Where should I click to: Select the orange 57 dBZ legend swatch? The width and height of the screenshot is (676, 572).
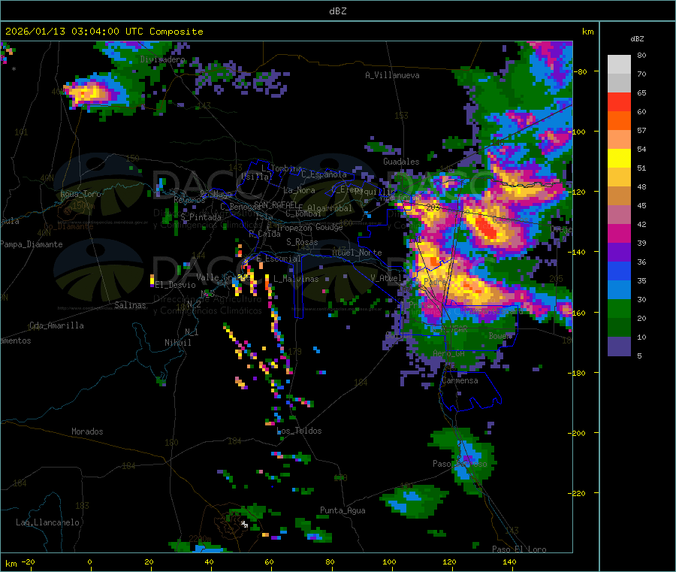pos(619,121)
